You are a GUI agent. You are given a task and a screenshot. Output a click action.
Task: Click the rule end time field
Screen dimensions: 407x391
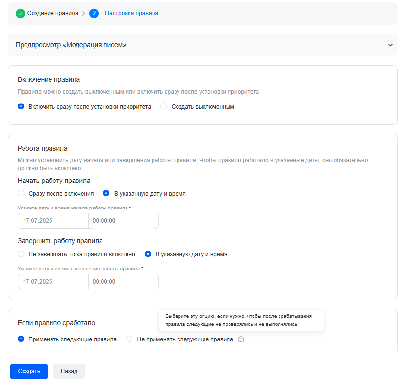(x=123, y=282)
